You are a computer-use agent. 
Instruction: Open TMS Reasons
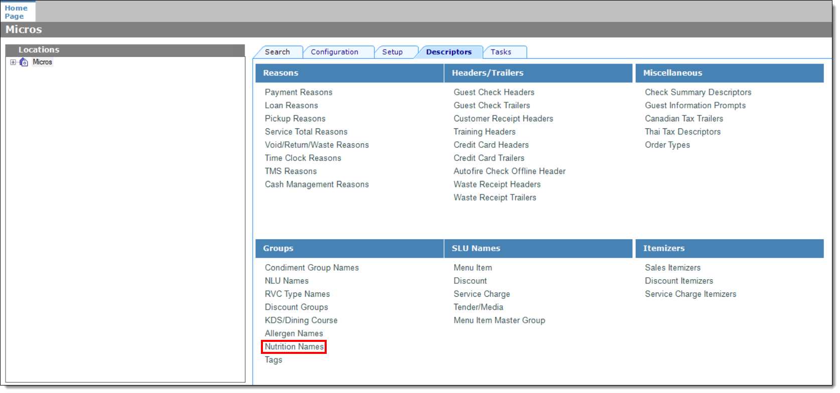coord(291,171)
